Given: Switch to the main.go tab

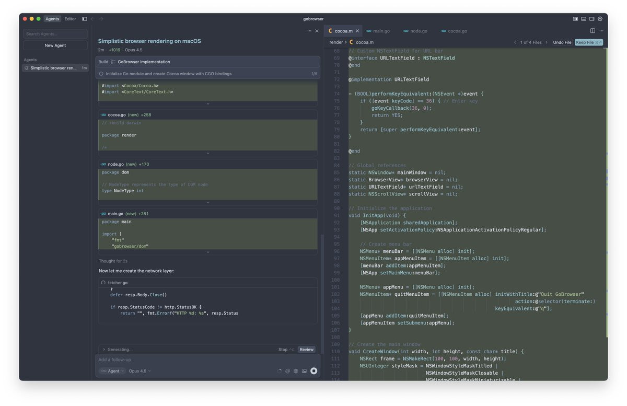Looking at the screenshot, I should coord(378,31).
